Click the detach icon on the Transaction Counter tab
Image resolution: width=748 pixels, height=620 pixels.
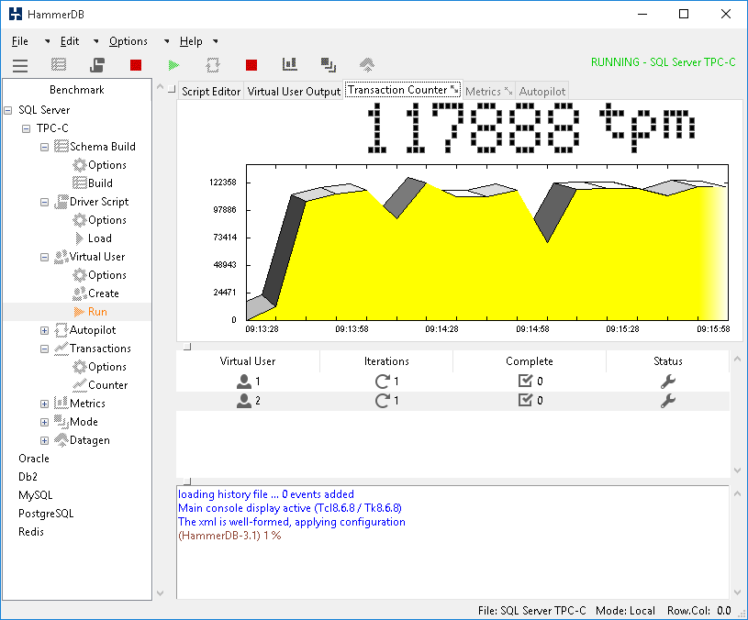pos(454,89)
